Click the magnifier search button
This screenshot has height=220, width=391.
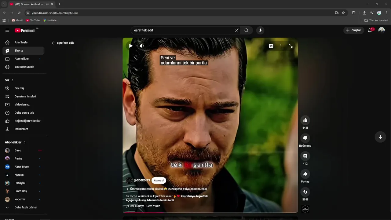coord(246,30)
